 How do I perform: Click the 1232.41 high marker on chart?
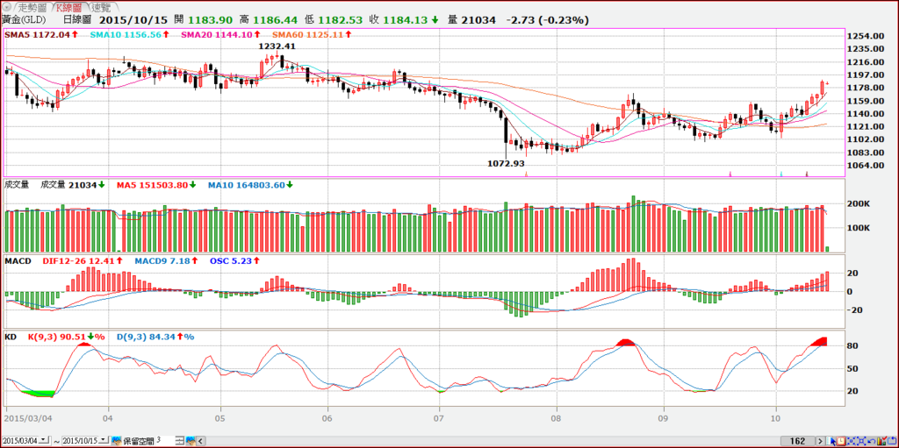(277, 46)
